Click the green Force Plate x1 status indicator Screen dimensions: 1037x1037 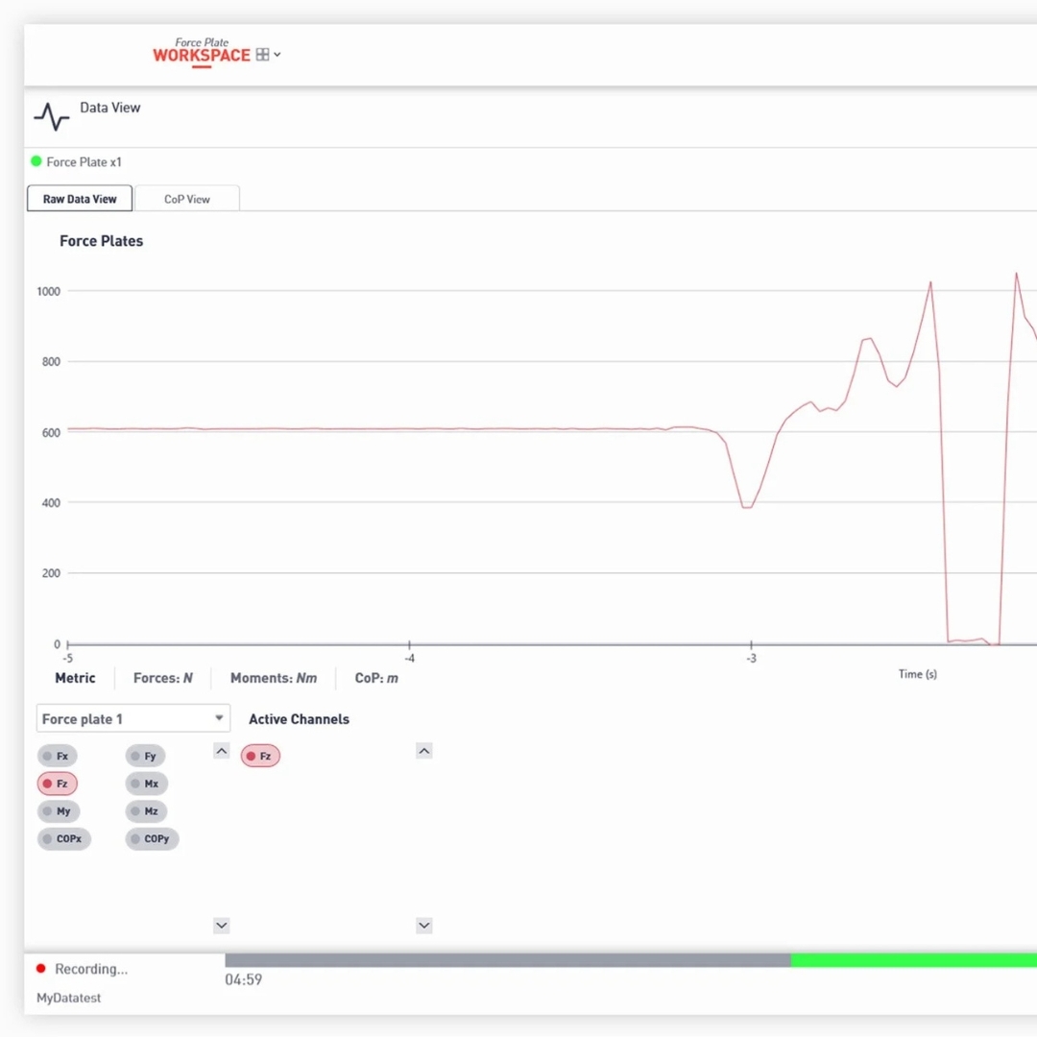click(x=36, y=161)
